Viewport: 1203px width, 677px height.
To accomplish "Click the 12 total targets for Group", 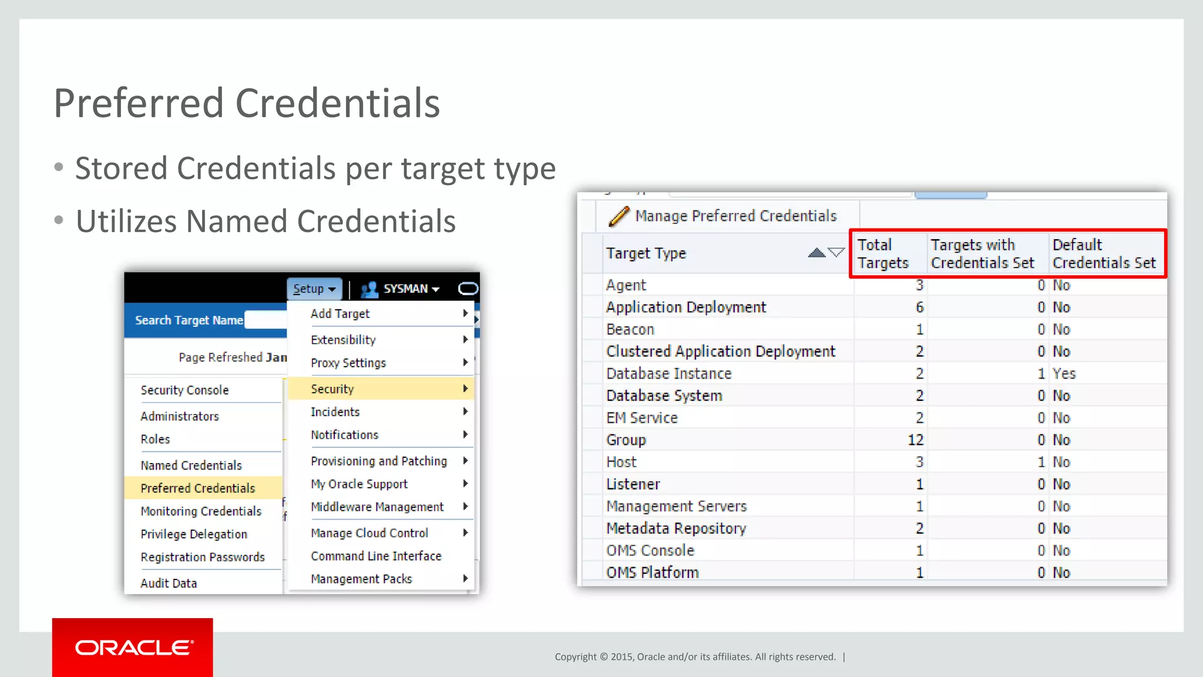I will tap(916, 440).
